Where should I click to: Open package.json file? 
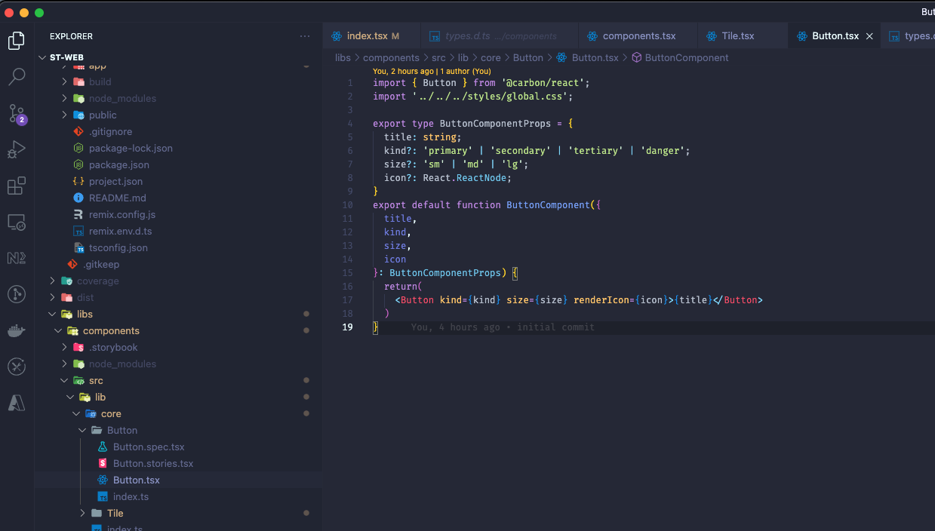(x=118, y=165)
